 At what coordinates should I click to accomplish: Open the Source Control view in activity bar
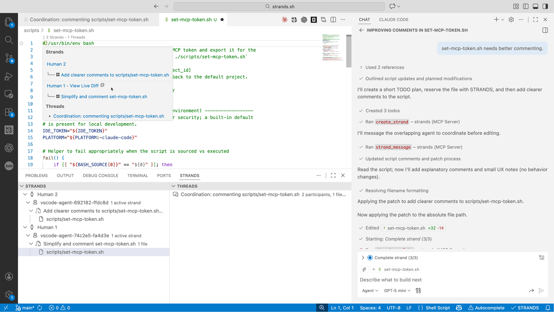9,58
